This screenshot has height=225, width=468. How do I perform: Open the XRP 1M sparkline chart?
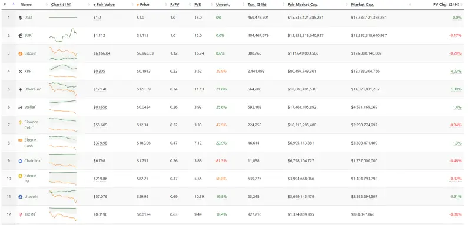click(62, 72)
